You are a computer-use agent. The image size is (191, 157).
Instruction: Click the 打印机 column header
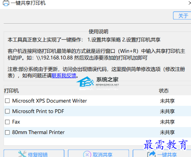point(11,91)
